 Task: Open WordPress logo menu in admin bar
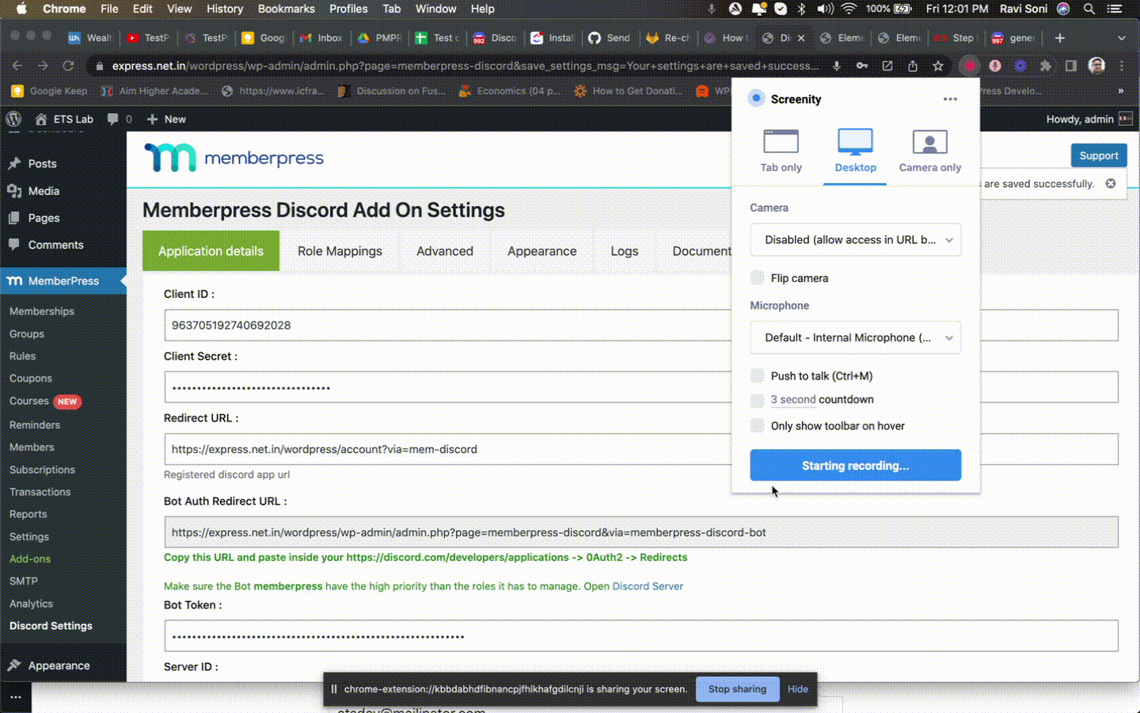13,119
